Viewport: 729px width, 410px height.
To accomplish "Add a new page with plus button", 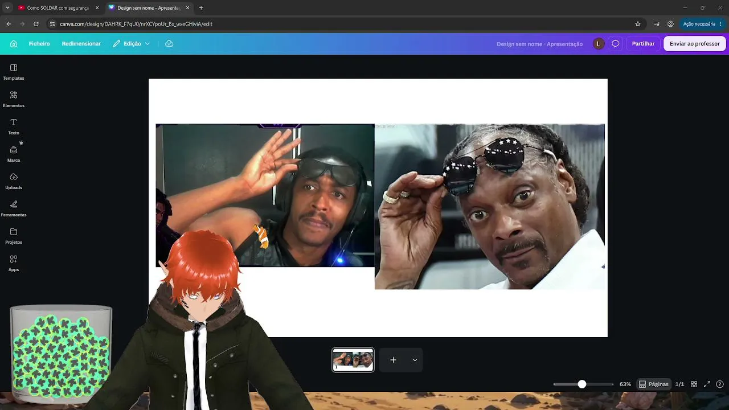I will click(x=393, y=360).
